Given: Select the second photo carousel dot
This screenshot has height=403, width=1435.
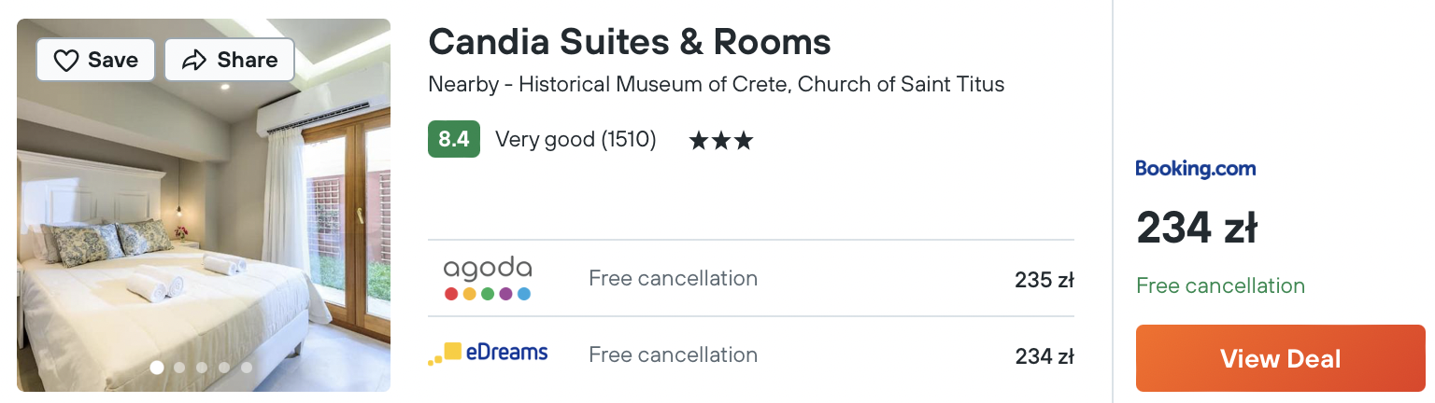Looking at the screenshot, I should [x=179, y=368].
